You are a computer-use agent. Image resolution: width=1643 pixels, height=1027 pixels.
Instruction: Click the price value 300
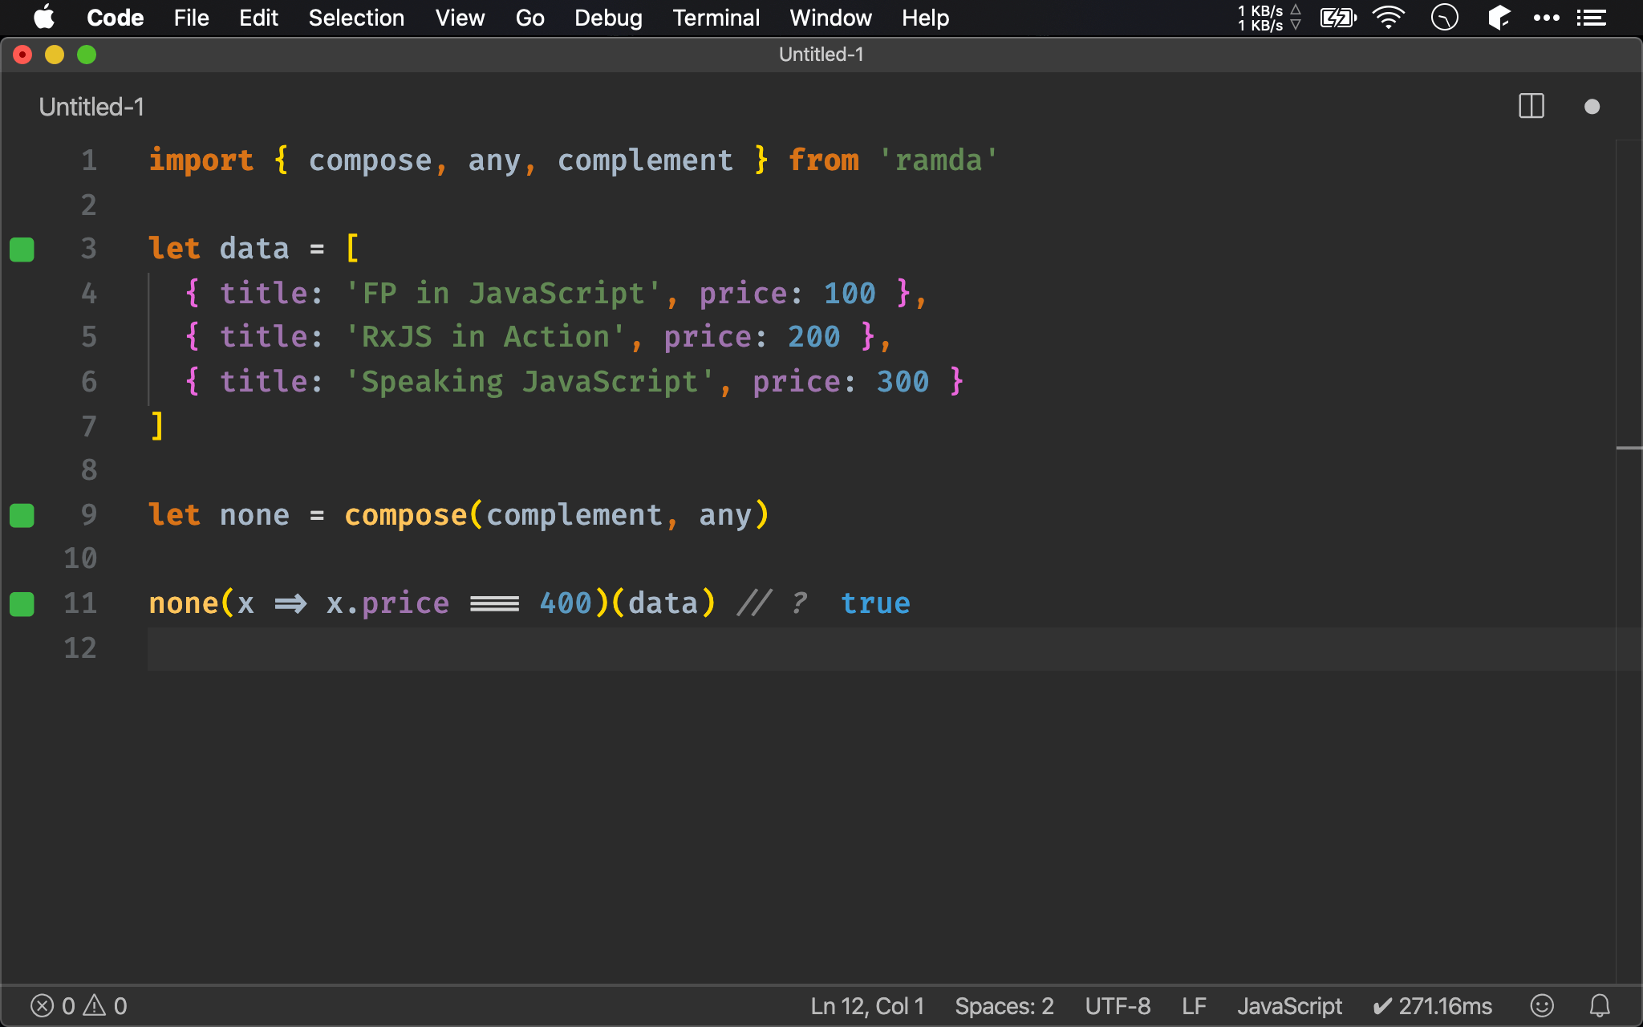(x=903, y=382)
